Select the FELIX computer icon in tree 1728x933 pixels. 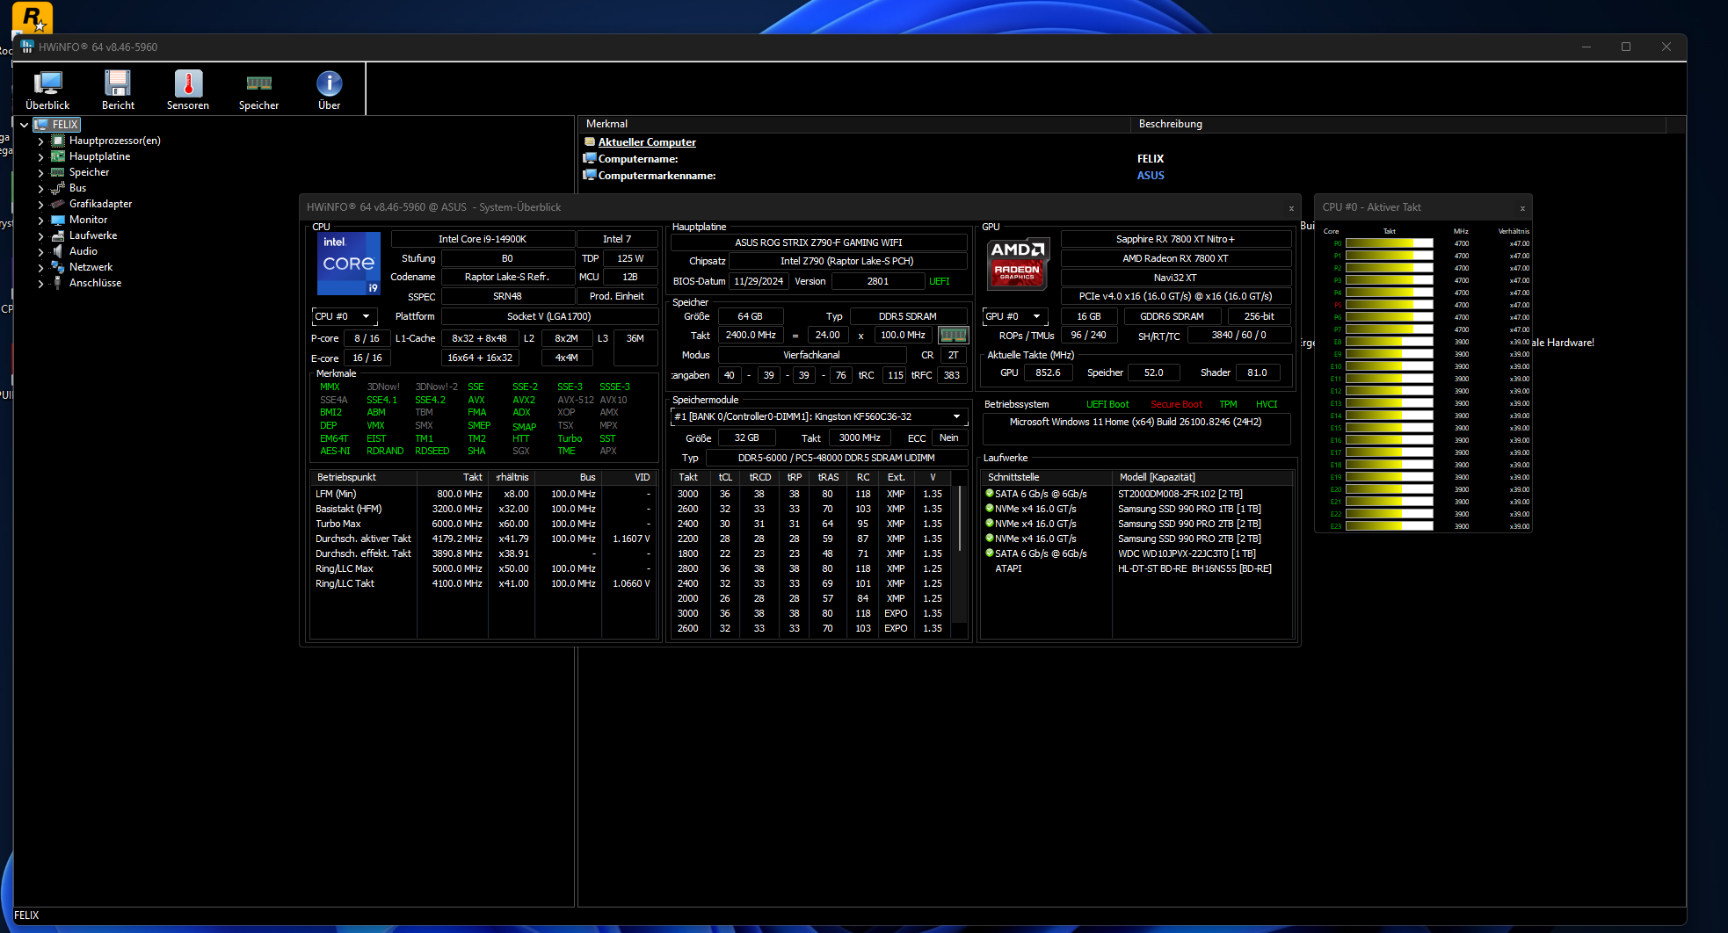point(41,125)
